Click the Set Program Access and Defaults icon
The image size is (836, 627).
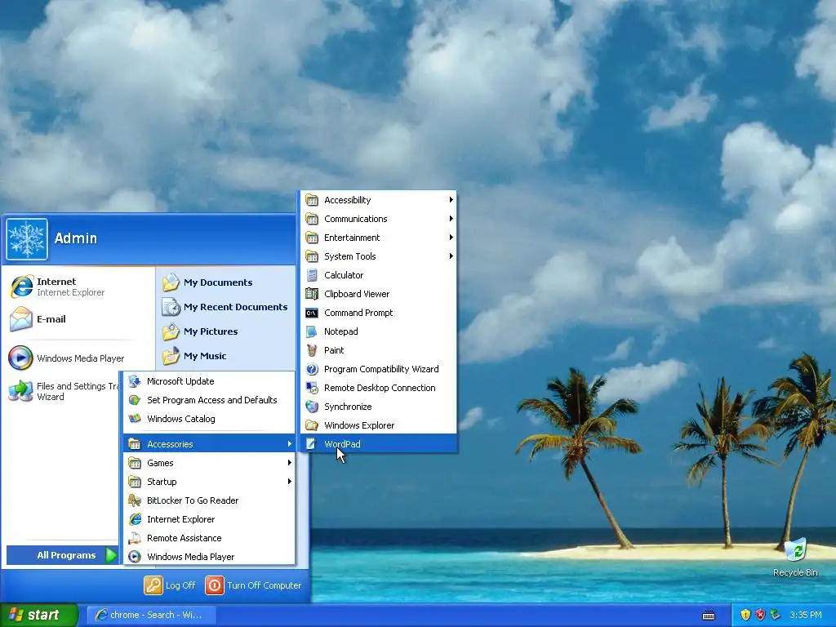135,400
